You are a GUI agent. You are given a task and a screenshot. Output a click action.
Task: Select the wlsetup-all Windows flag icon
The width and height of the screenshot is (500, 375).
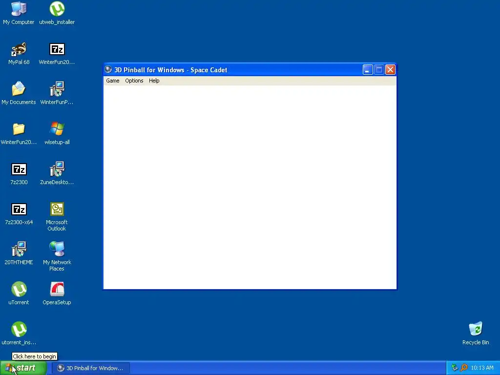click(57, 129)
